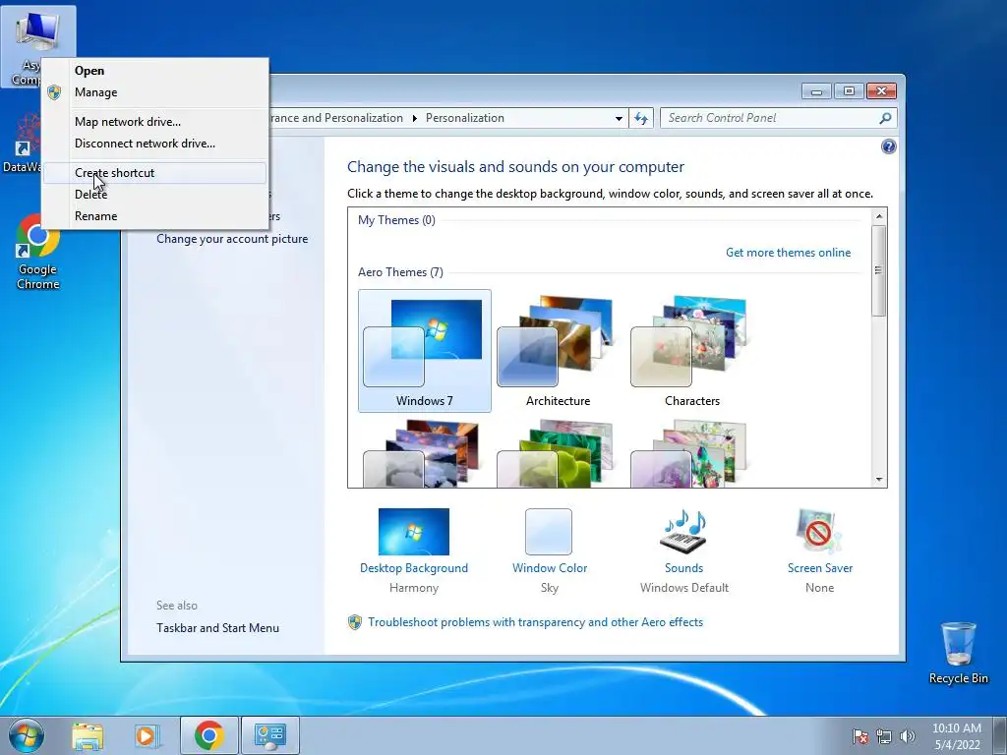Open the Help question mark in Personalization
1007x755 pixels.
pyautogui.click(x=888, y=146)
